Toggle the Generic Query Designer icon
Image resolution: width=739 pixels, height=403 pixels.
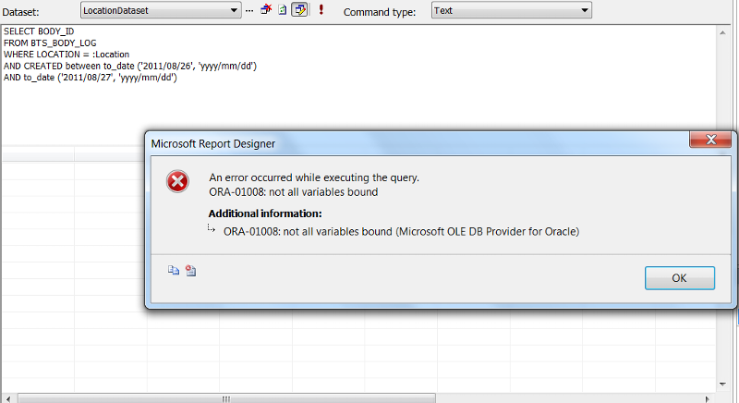pyautogui.click(x=299, y=9)
